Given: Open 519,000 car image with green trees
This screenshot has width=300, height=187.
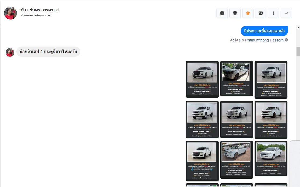Looking at the screenshot, I should coord(271,158).
